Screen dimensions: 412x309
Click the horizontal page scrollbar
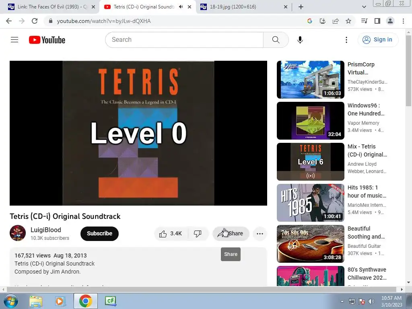coord(202,289)
